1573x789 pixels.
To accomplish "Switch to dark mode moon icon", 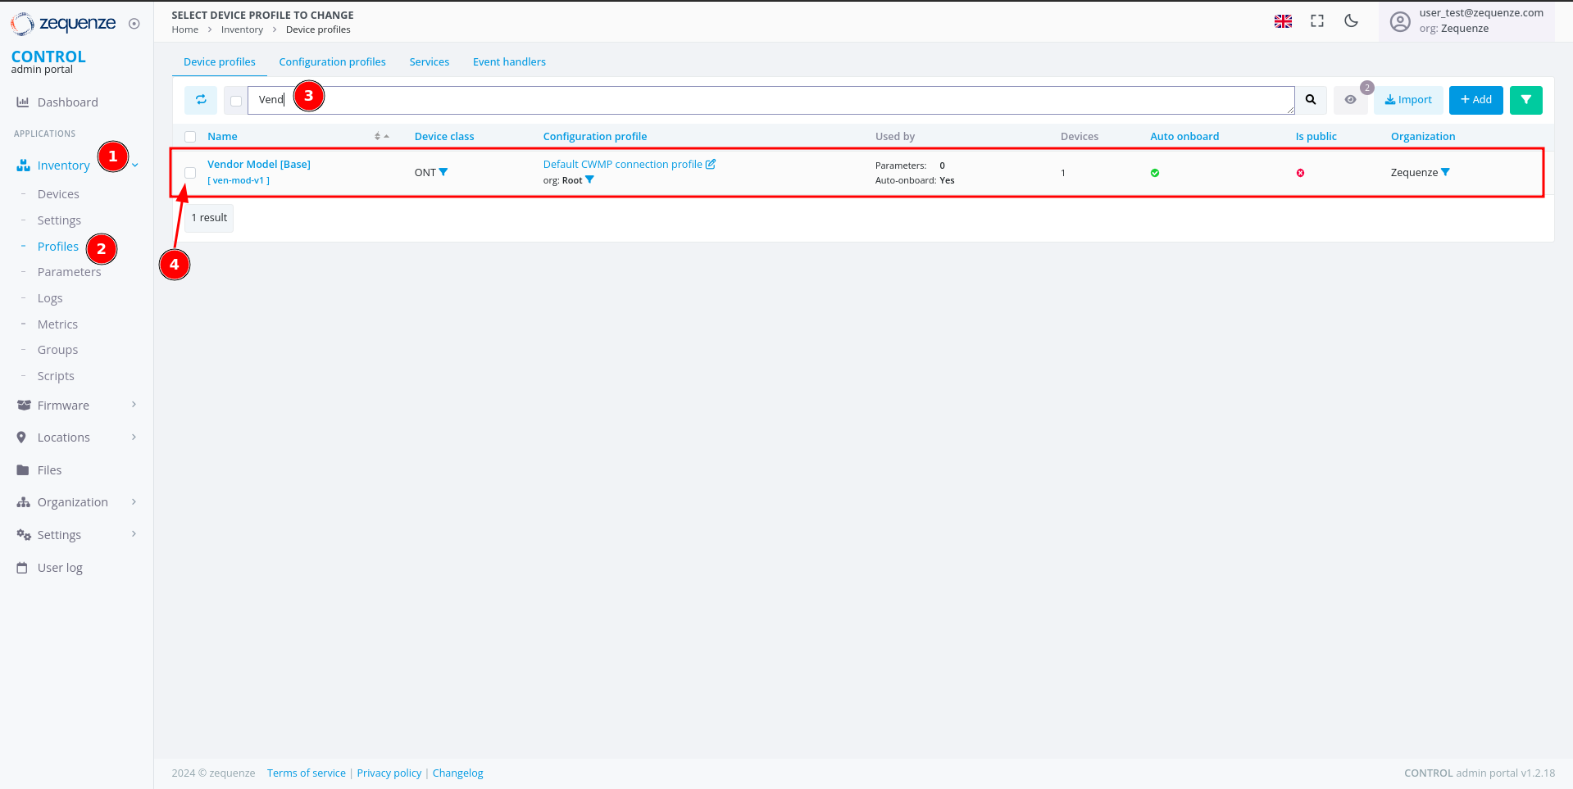I will click(x=1351, y=21).
